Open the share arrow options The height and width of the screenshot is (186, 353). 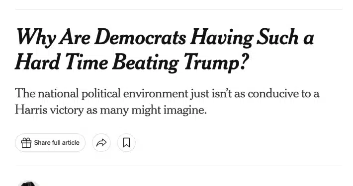[x=101, y=143]
